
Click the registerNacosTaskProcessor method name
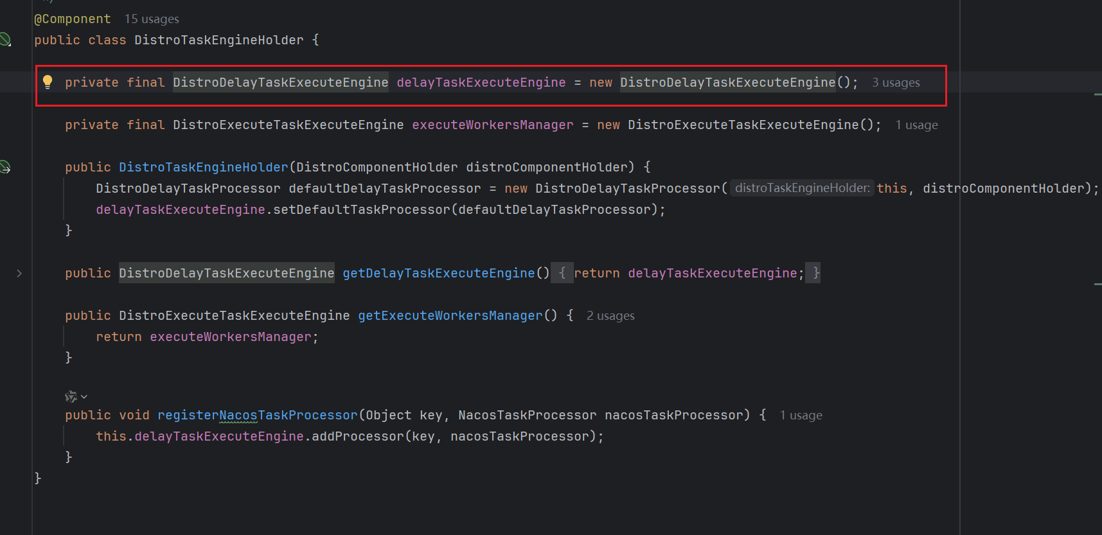coord(257,416)
